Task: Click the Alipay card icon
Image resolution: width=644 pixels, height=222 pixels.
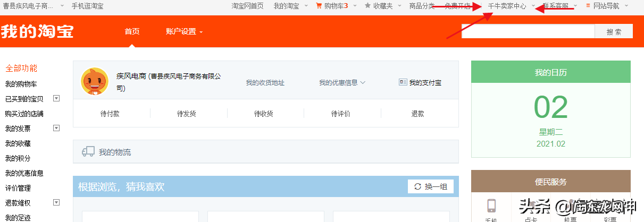Action: [403, 82]
